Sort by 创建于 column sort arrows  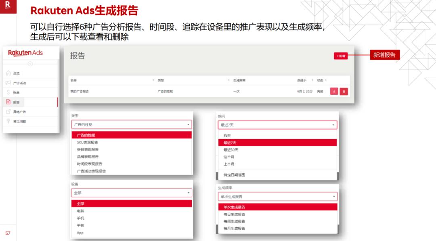pos(312,80)
